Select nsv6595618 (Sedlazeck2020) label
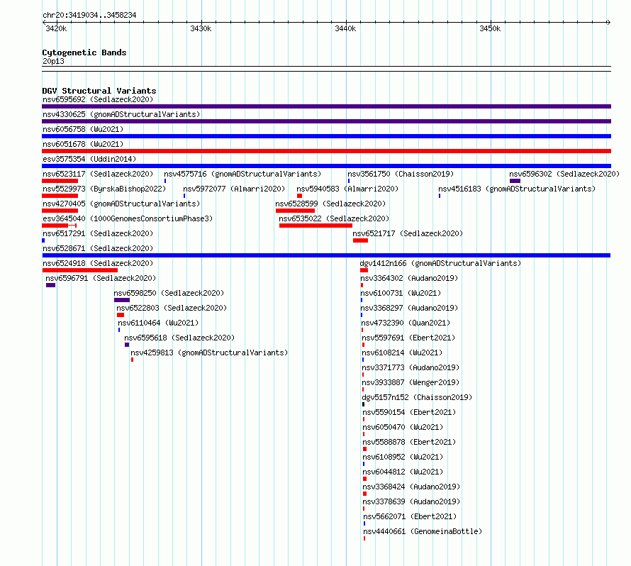This screenshot has height=566, width=631. point(179,338)
